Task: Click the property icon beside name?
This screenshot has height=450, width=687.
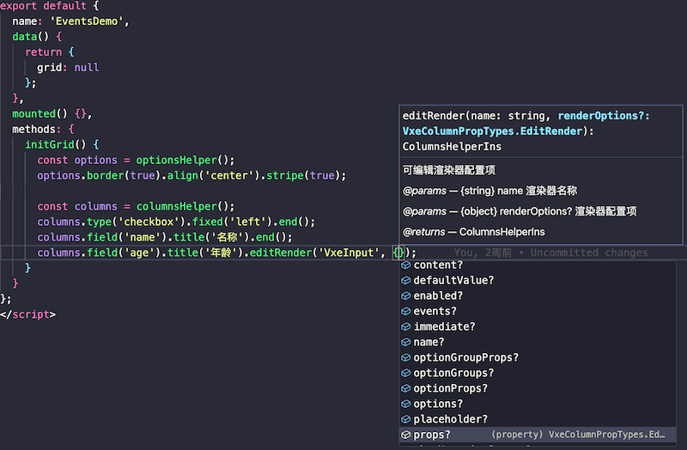Action: pyautogui.click(x=405, y=342)
